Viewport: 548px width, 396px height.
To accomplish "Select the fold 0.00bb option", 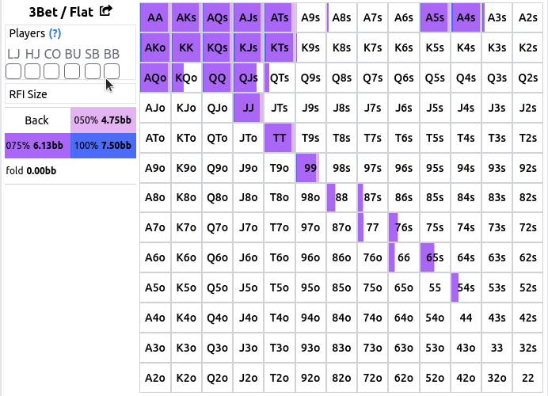I will [x=32, y=170].
